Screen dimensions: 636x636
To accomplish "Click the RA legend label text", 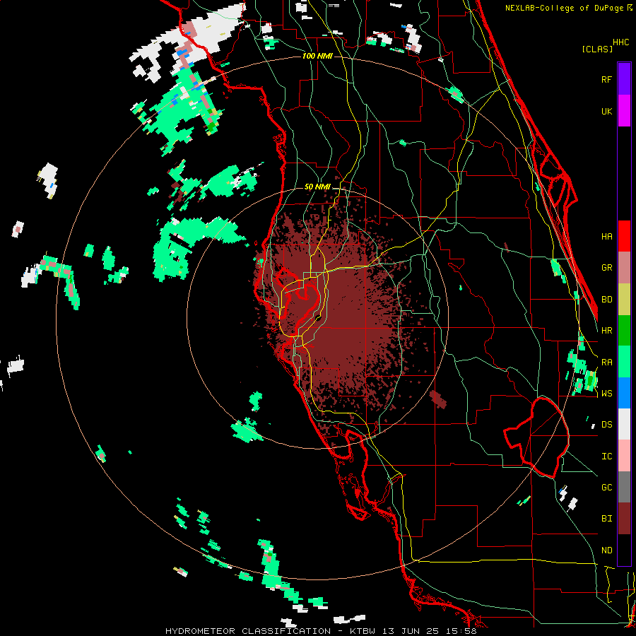I will pos(606,363).
